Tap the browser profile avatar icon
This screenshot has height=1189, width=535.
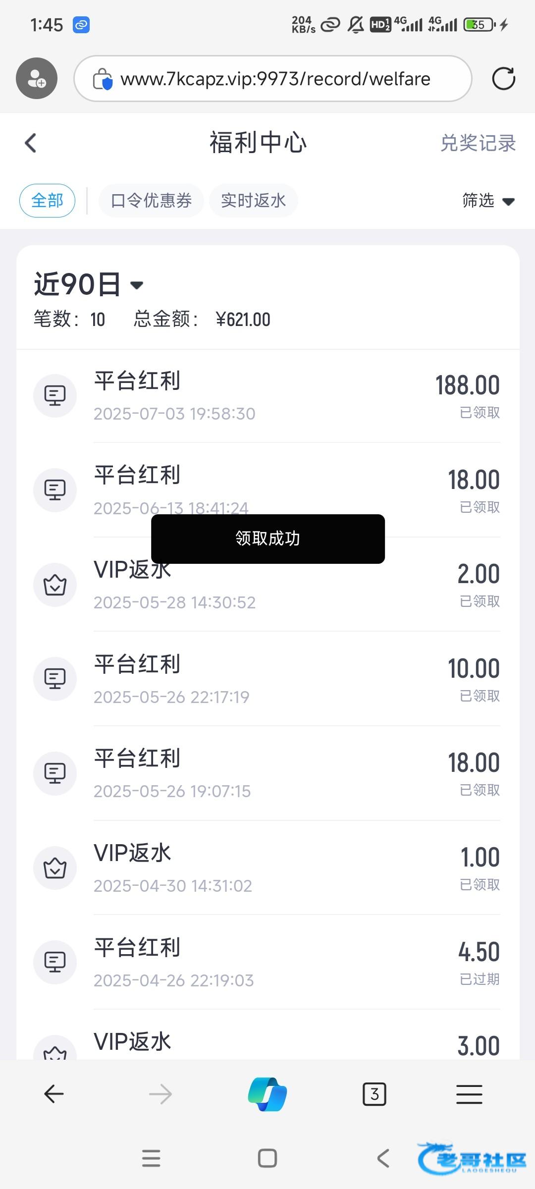click(x=37, y=78)
